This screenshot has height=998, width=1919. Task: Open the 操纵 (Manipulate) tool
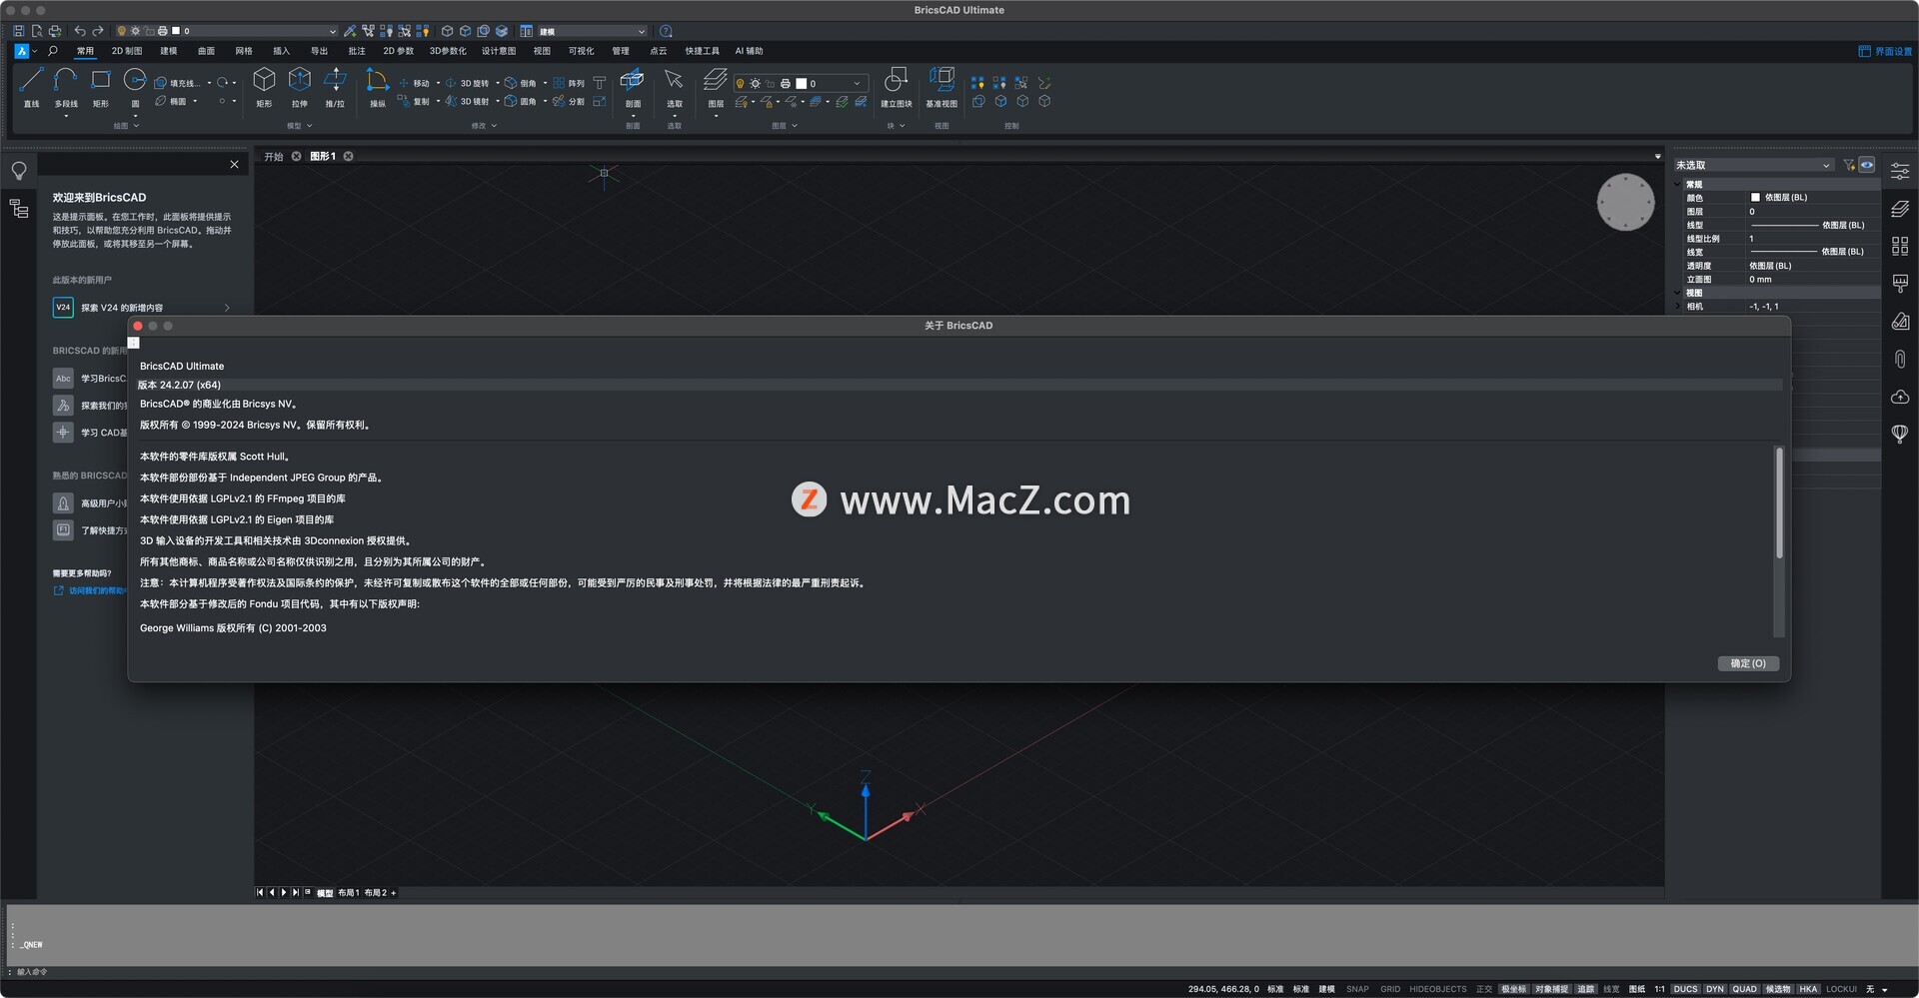[x=377, y=87]
